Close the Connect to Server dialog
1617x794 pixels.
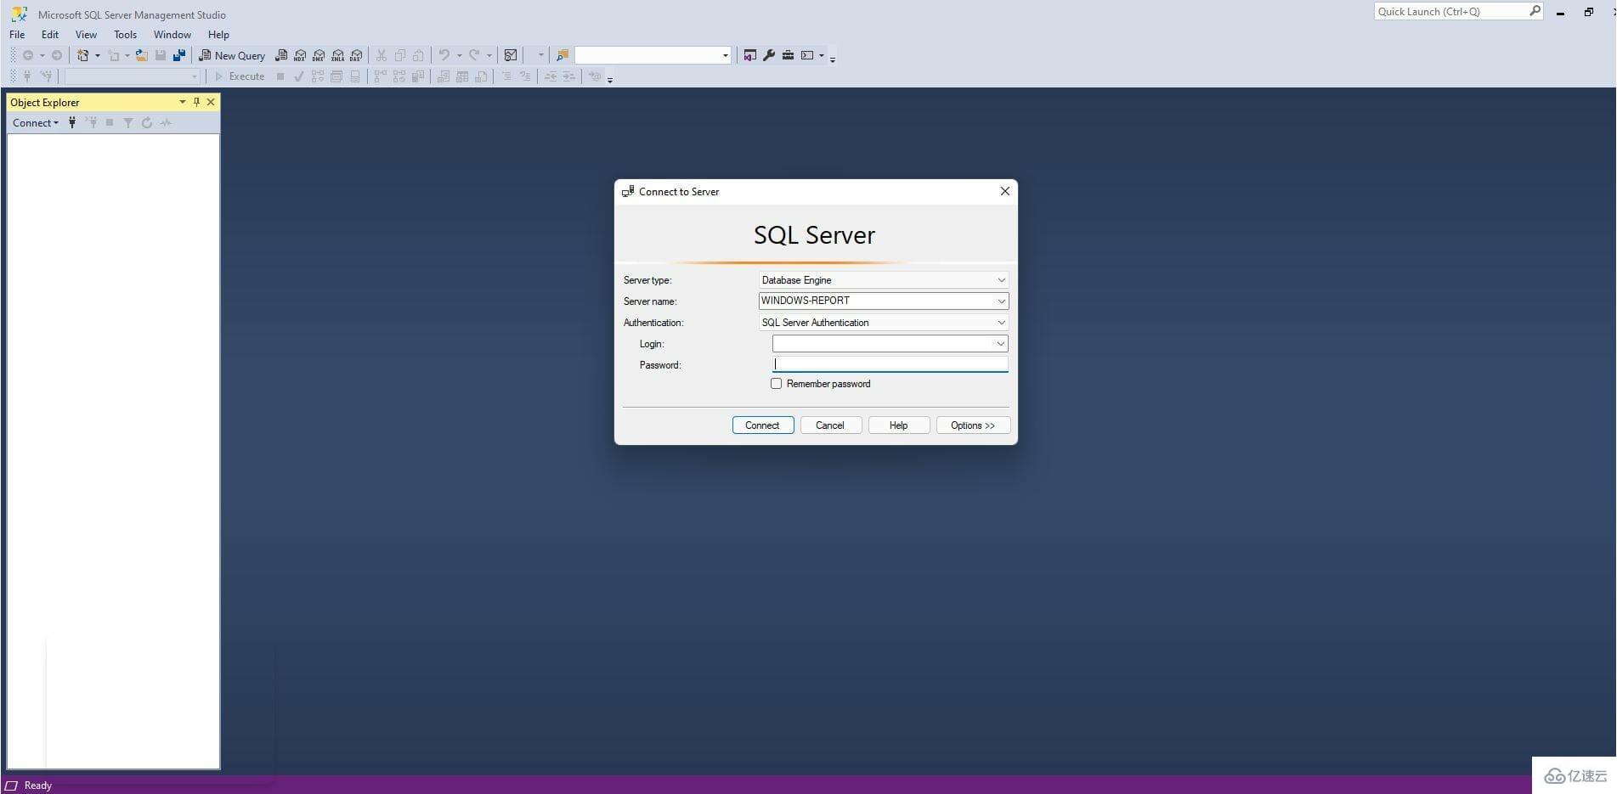1004,191
